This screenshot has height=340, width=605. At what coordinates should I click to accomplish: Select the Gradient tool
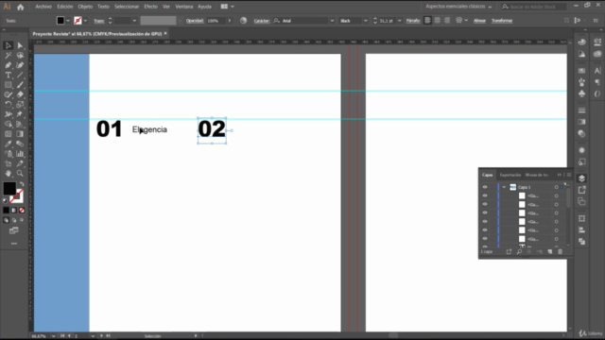click(x=20, y=134)
